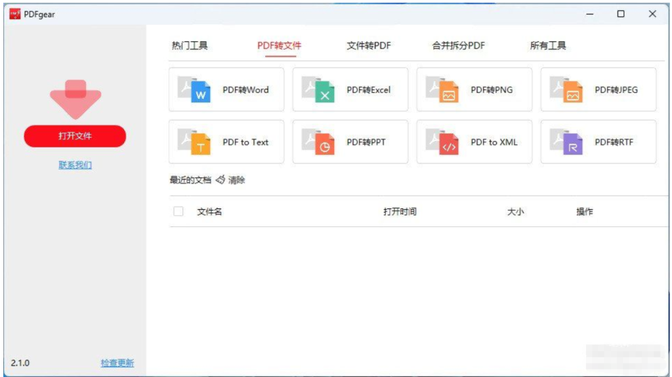
Task: Show the 所有工具 tab
Action: pos(548,45)
